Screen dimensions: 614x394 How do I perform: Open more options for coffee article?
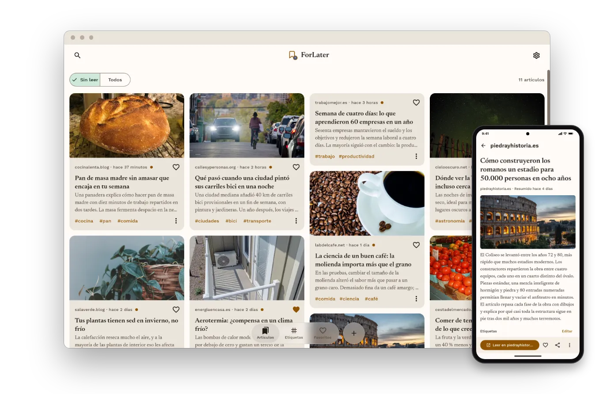[416, 299]
